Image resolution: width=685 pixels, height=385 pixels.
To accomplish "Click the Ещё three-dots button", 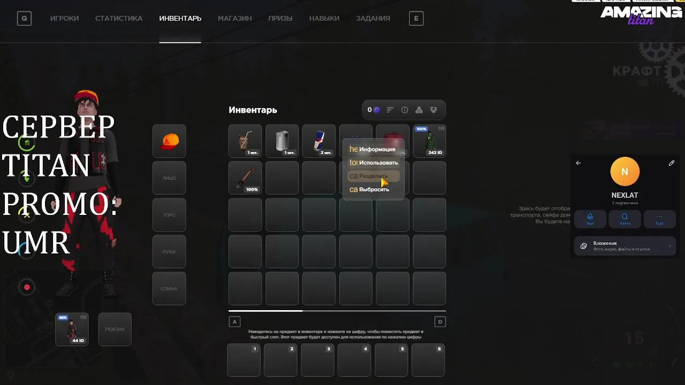I will click(x=659, y=219).
